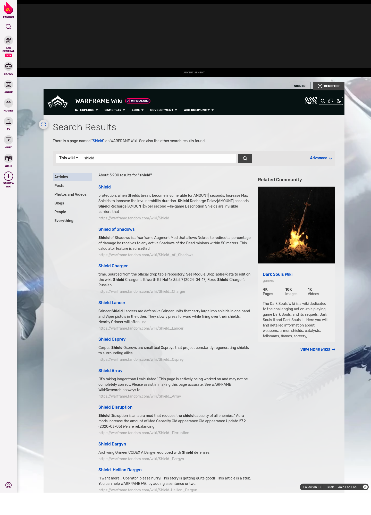Open the Anime sidebar icon
Viewport: 371px width, 515px height.
coord(9,85)
